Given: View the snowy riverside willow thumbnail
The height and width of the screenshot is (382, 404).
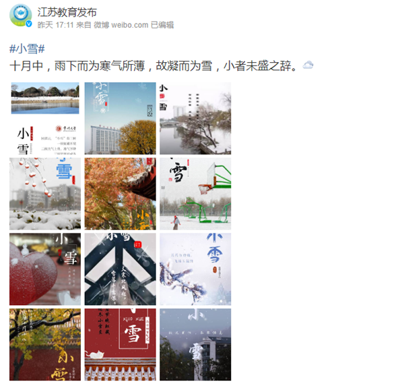Looking at the screenshot, I should (195, 118).
